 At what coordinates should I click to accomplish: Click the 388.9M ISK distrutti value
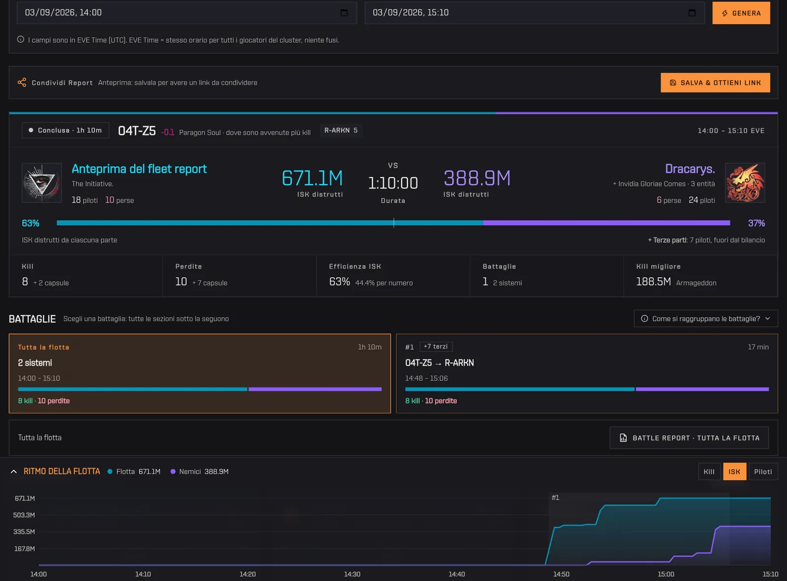click(x=477, y=179)
